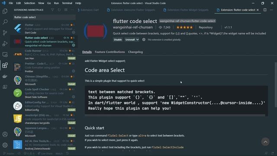
Task: Open the Docker view icon
Action: coord(5,76)
